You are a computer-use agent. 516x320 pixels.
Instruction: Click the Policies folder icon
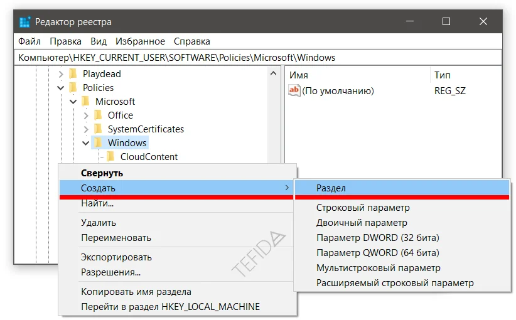click(x=73, y=87)
